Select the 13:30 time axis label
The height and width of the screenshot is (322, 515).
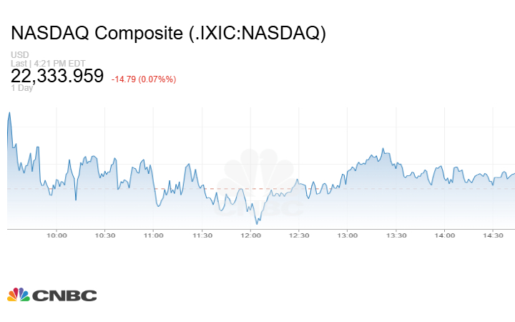pyautogui.click(x=396, y=235)
